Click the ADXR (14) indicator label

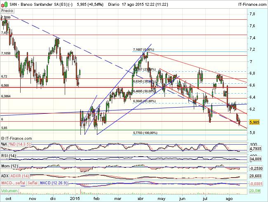pos(20,176)
